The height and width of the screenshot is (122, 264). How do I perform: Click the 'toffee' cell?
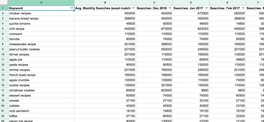[x=42, y=116]
